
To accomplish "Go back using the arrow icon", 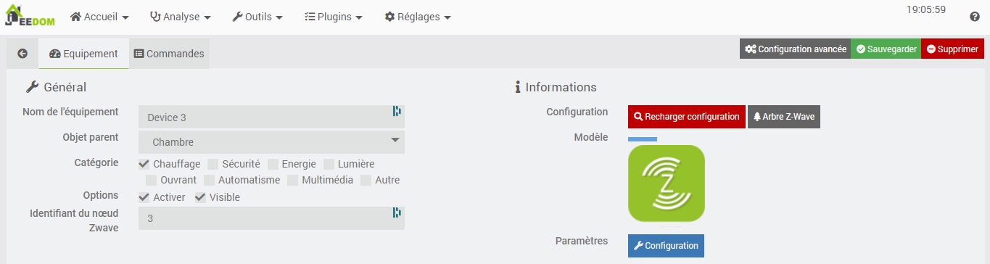I will click(22, 54).
